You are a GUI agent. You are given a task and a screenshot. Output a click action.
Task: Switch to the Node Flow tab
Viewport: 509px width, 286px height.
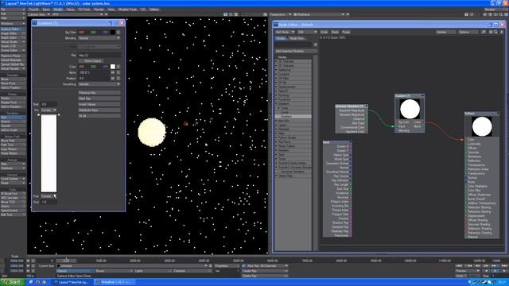(x=297, y=38)
